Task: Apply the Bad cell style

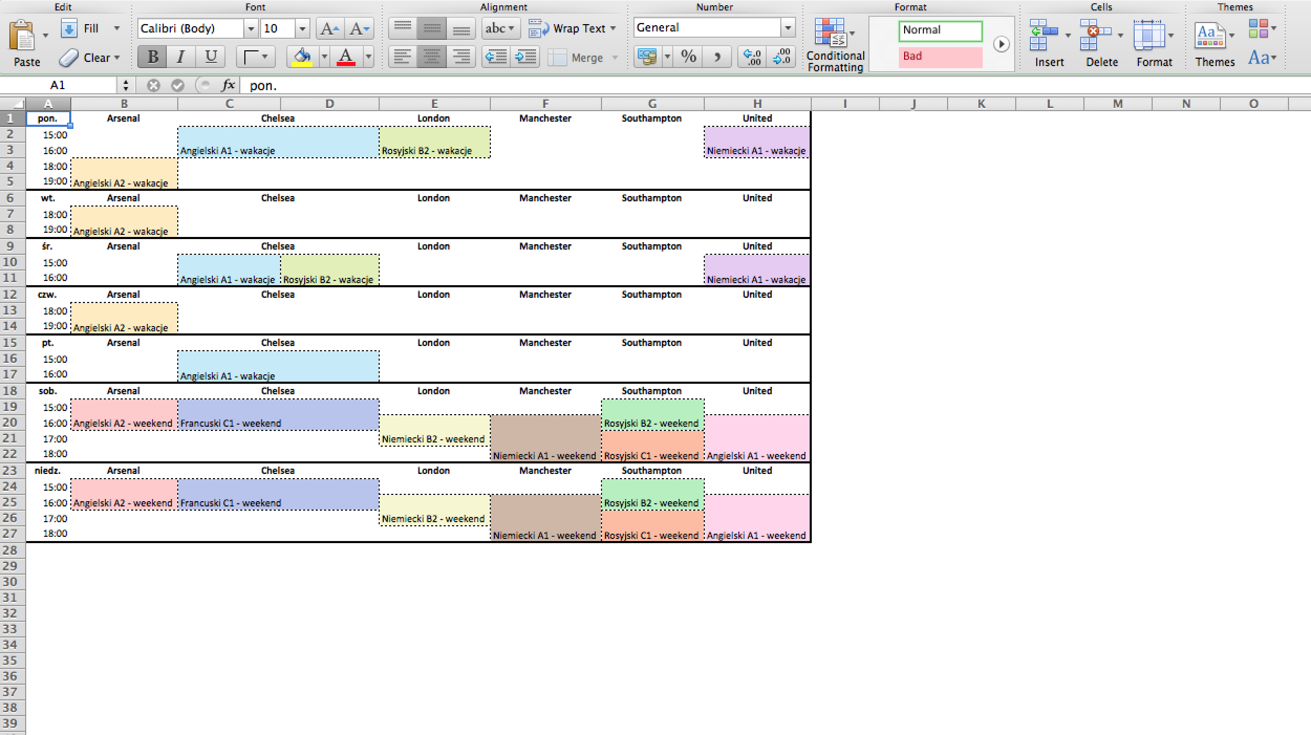Action: [x=940, y=57]
